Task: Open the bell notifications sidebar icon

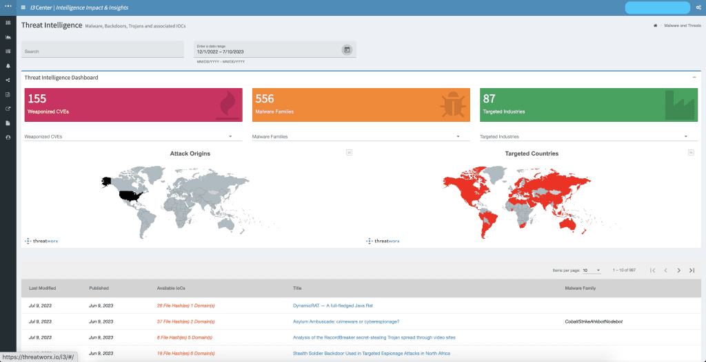Action: point(8,65)
